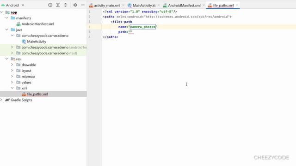Click the file_paths.xml file icon in tree

tap(24, 94)
